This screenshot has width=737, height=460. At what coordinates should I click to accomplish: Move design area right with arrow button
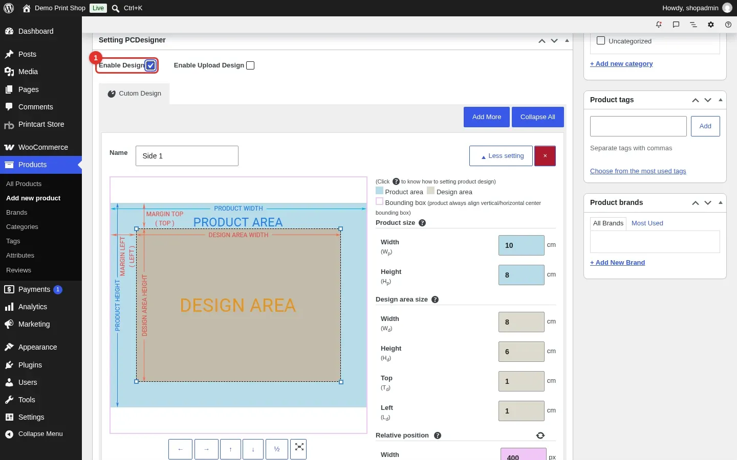(206, 449)
